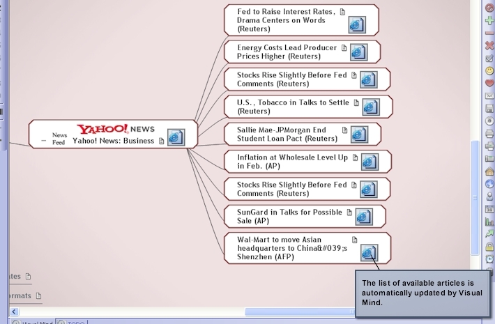Click the envelope mail icon
The image size is (495, 324).
tap(489, 95)
